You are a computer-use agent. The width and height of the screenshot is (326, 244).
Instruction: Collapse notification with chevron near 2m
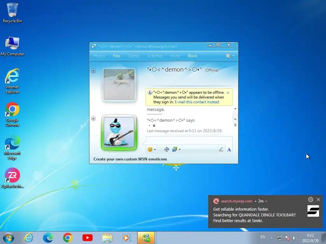[x=266, y=201]
